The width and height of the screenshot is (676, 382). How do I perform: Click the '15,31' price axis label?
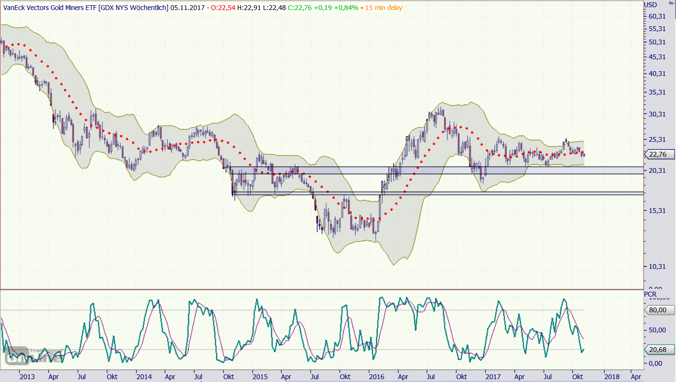click(657, 211)
